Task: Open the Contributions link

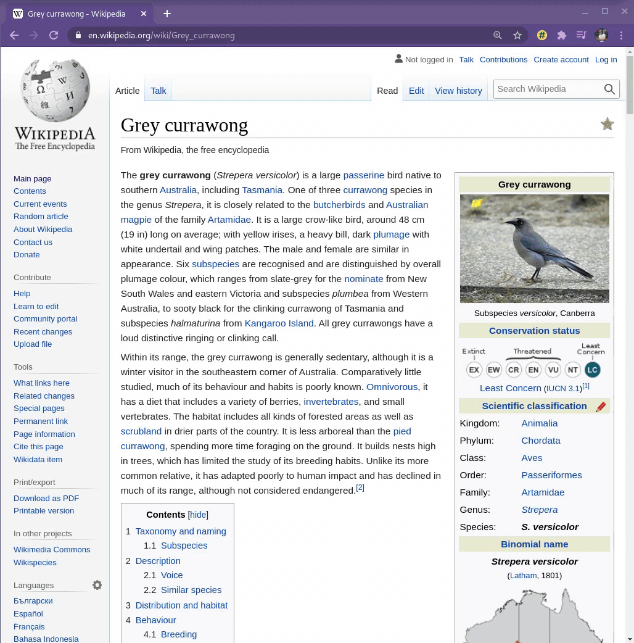Action: 503,59
